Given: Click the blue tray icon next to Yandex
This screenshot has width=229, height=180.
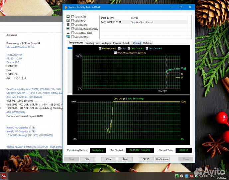Looking at the screenshot, I should tap(186, 176).
